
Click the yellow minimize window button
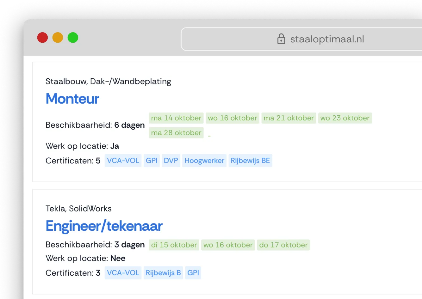click(x=58, y=38)
